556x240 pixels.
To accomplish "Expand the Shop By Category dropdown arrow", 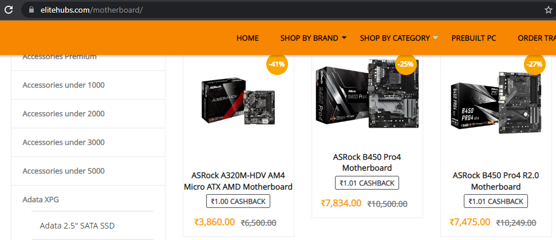I will coord(435,38).
